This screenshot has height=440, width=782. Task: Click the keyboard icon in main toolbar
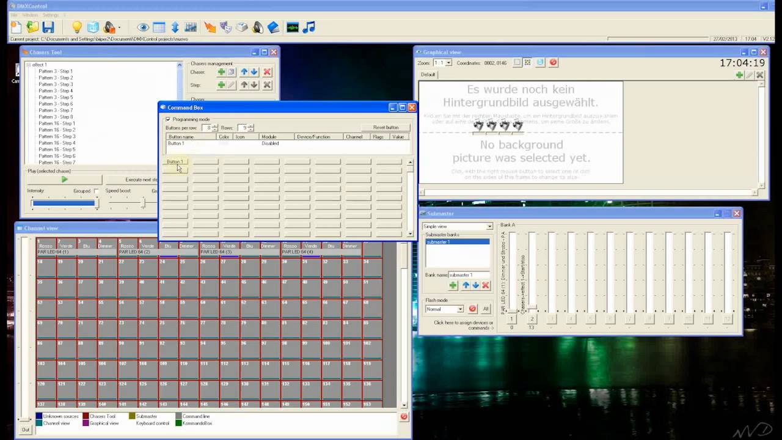[x=242, y=27]
